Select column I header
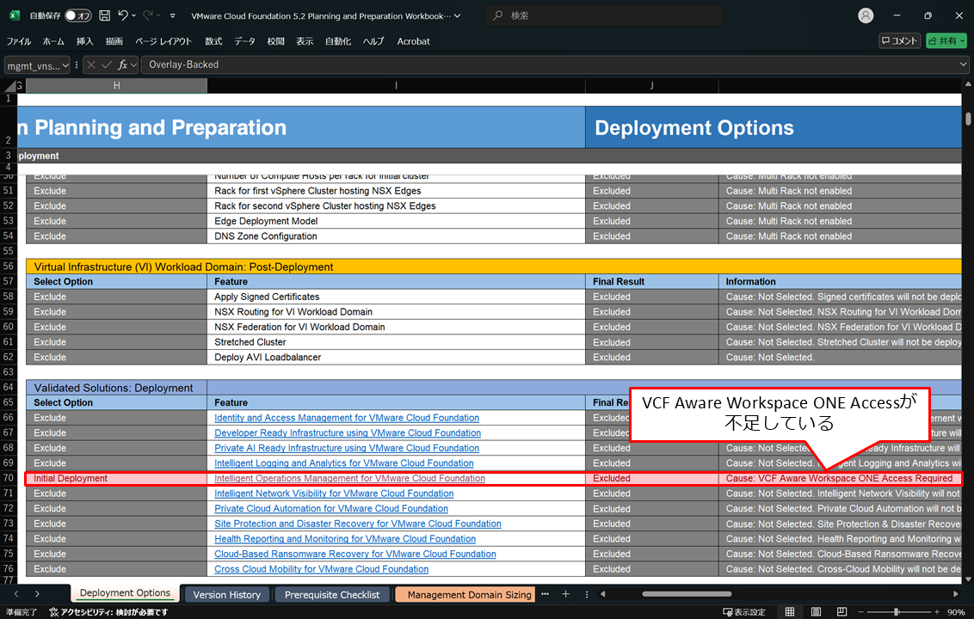The image size is (974, 619). pyautogui.click(x=396, y=86)
